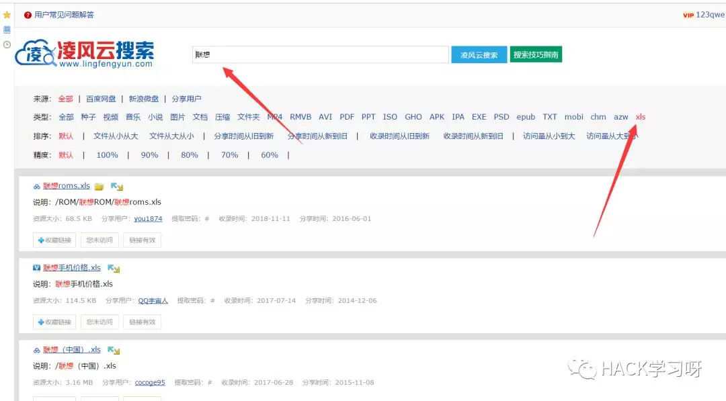Select type filter TXT
The image size is (726, 401).
550,117
